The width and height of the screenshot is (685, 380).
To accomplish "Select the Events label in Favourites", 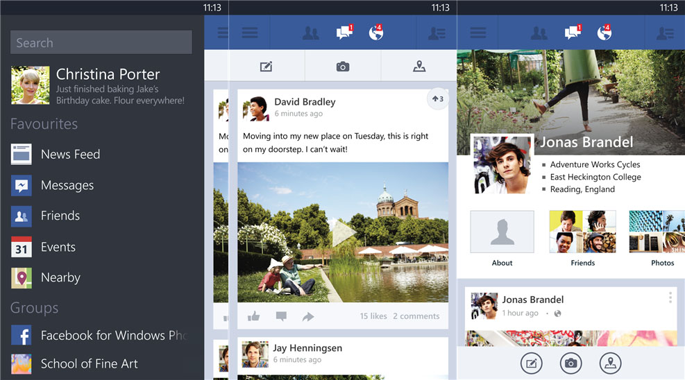I will 58,247.
